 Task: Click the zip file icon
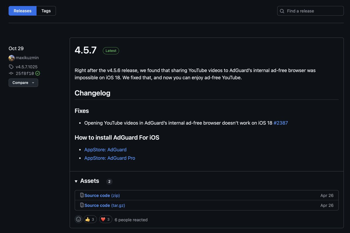82,195
